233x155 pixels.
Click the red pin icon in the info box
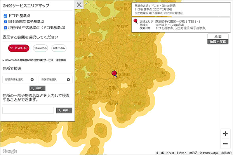click(x=136, y=21)
